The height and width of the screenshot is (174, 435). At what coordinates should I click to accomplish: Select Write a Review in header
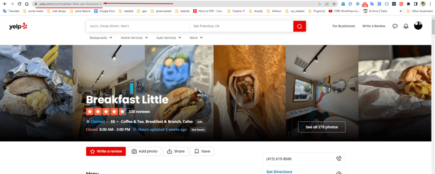(x=373, y=26)
